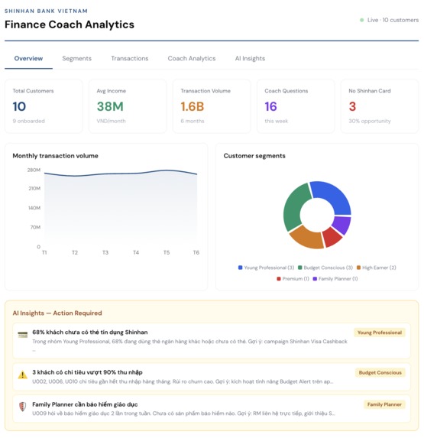This screenshot has width=424, height=438.
Task: Open the Coach Questions card
Action: (x=296, y=106)
